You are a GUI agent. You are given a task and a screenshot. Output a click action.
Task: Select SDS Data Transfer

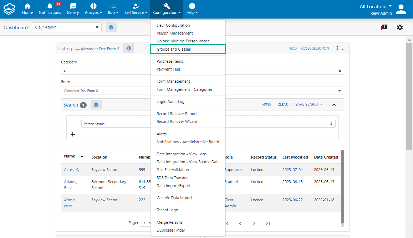172,178
